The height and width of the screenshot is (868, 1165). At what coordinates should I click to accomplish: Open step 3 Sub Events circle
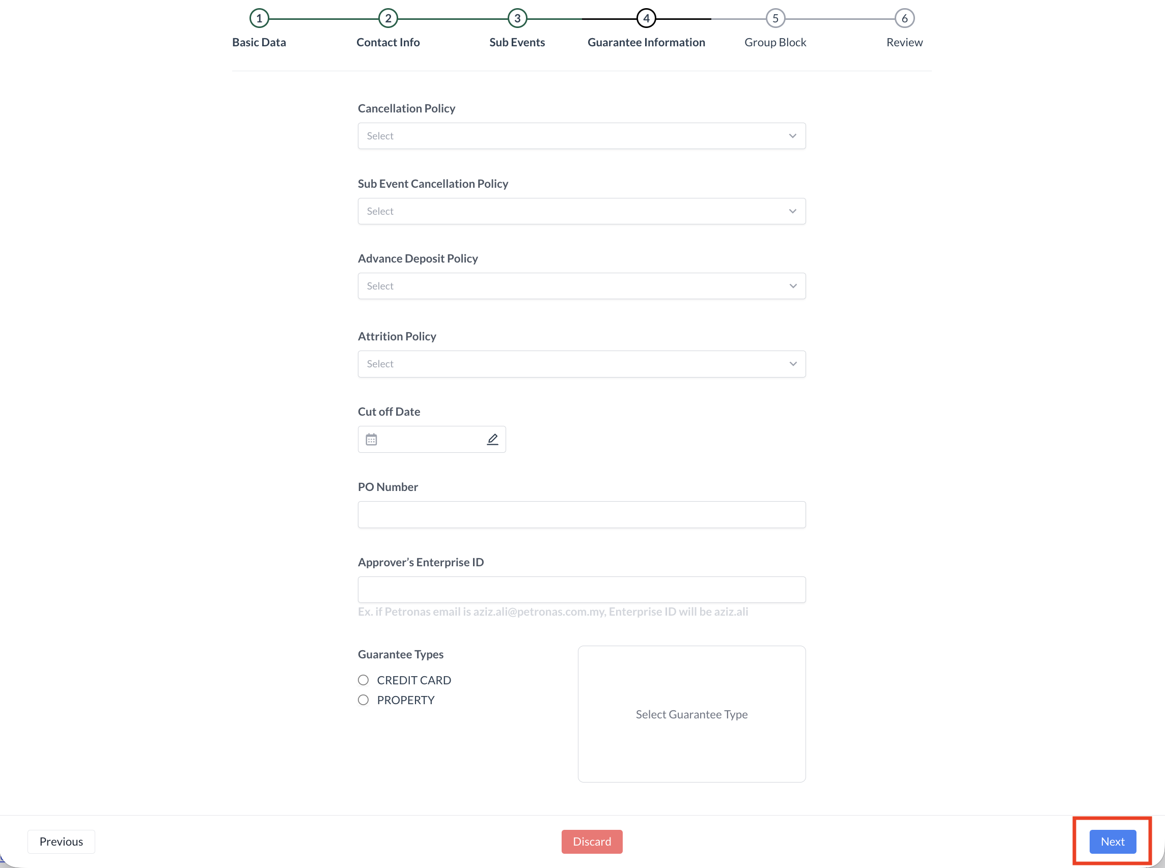point(517,18)
